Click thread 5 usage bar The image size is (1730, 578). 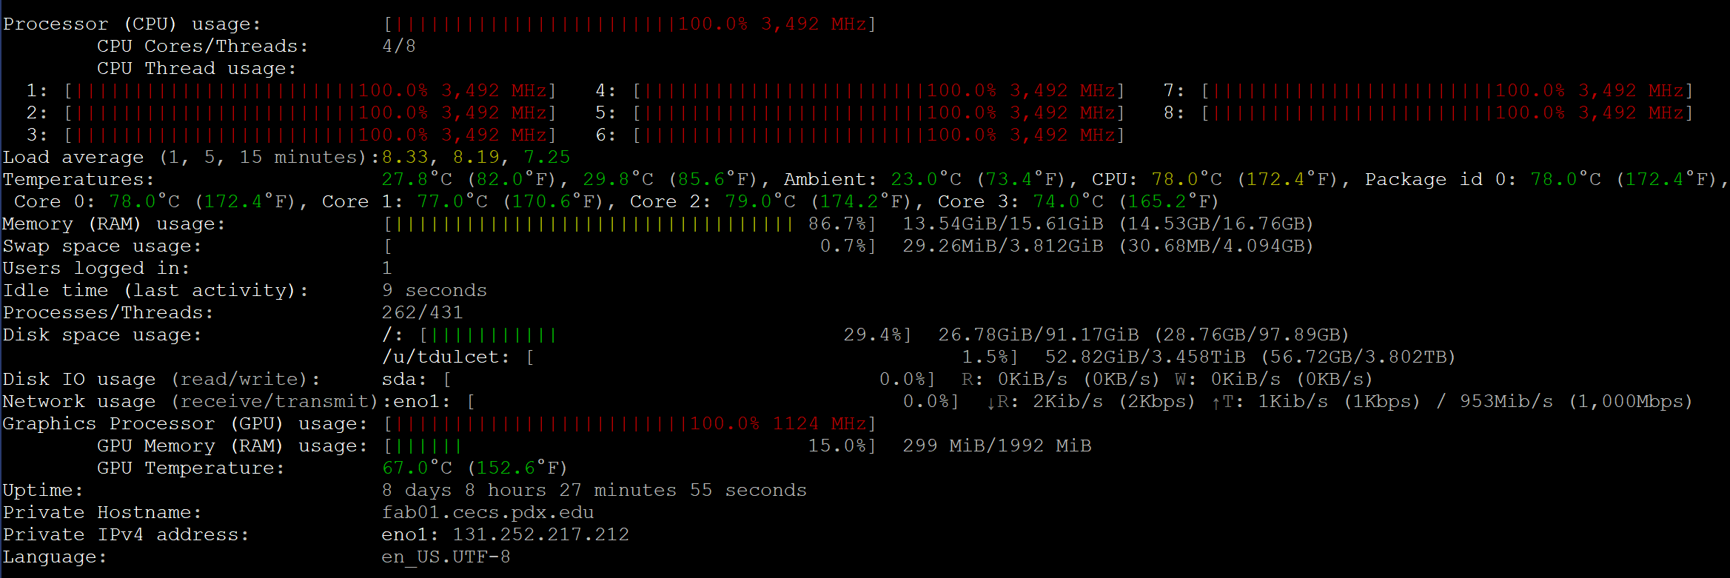[x=879, y=112]
